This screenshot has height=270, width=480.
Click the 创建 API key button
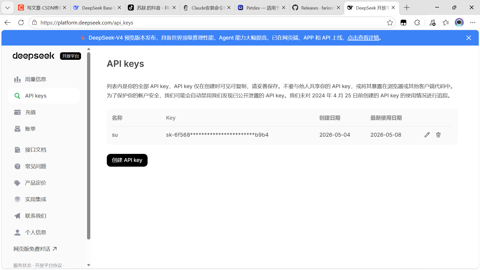click(x=127, y=160)
